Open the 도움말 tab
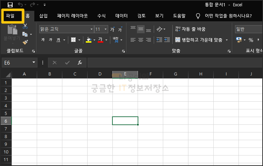263x166 pixels. 179,16
